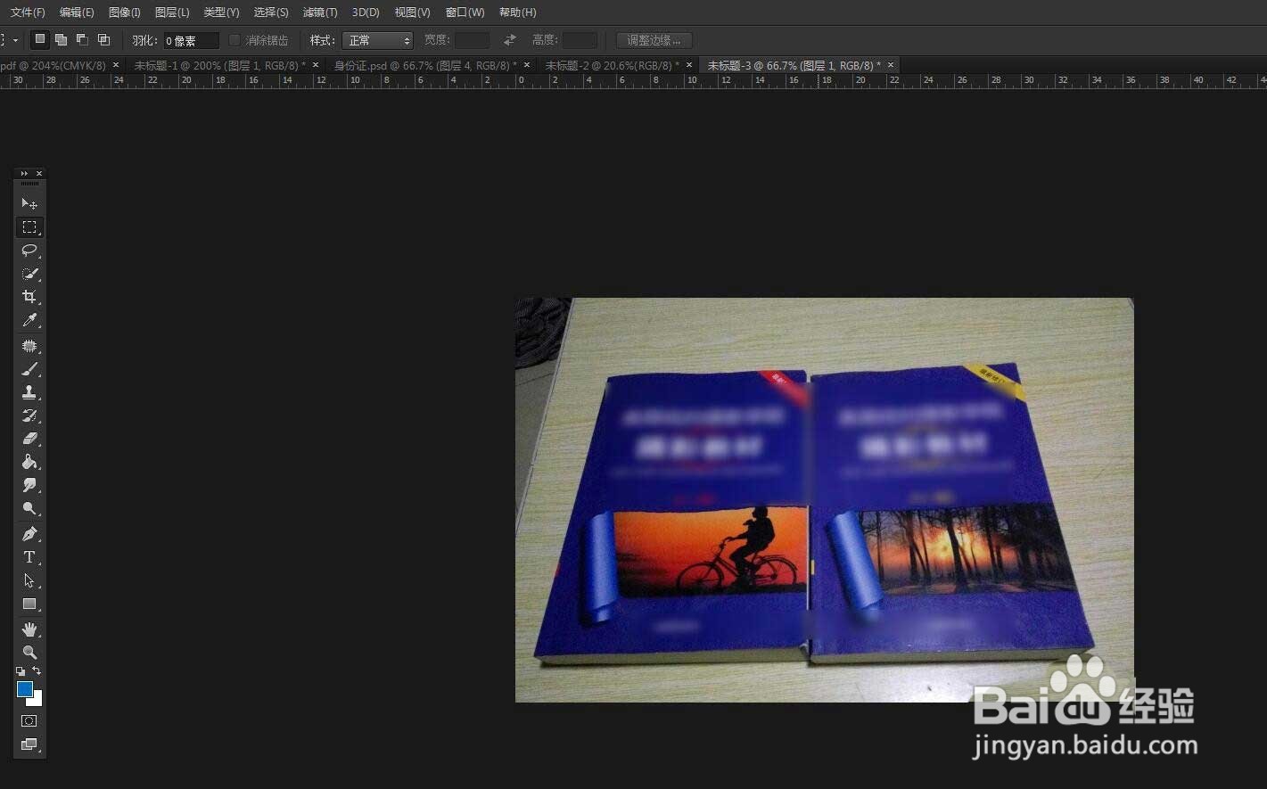Select the Lasso tool
The height and width of the screenshot is (789, 1267).
tap(29, 251)
